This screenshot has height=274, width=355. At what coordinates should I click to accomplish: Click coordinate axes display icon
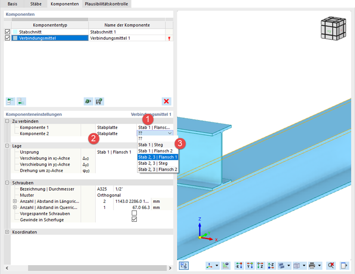[209, 266]
